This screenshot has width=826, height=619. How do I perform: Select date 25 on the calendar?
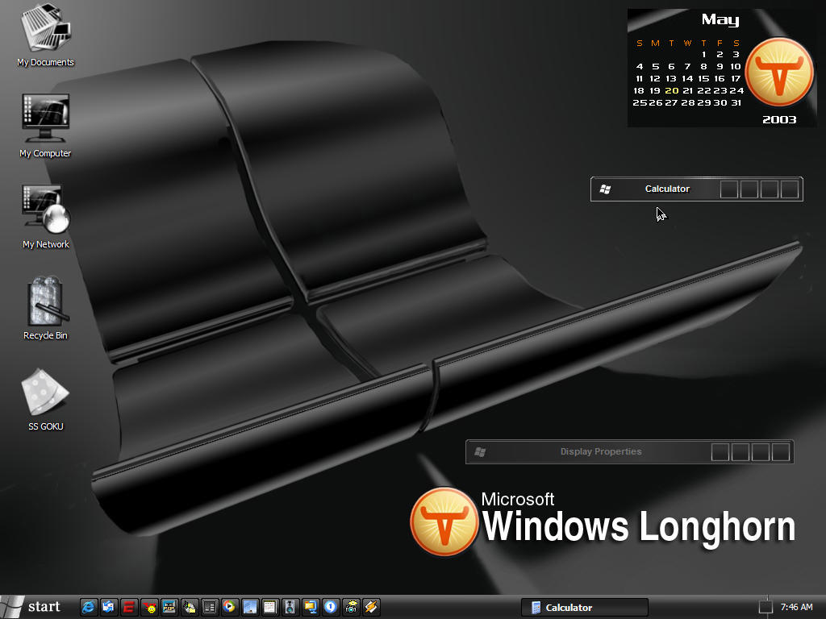coord(640,102)
